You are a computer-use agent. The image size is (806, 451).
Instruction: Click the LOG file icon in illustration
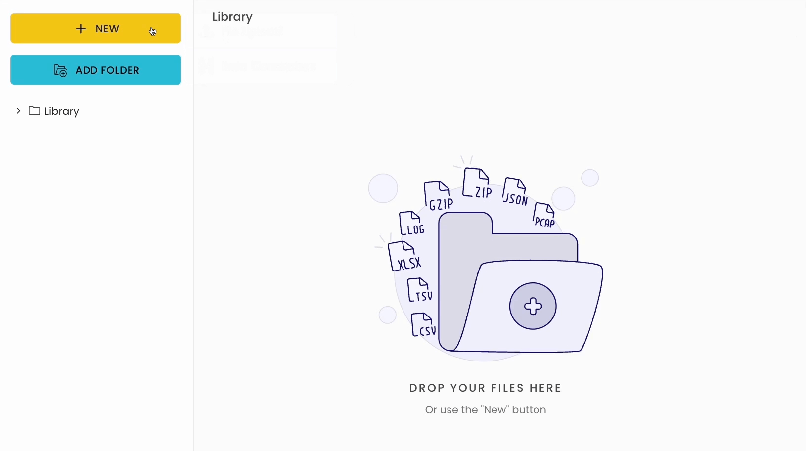tap(411, 224)
